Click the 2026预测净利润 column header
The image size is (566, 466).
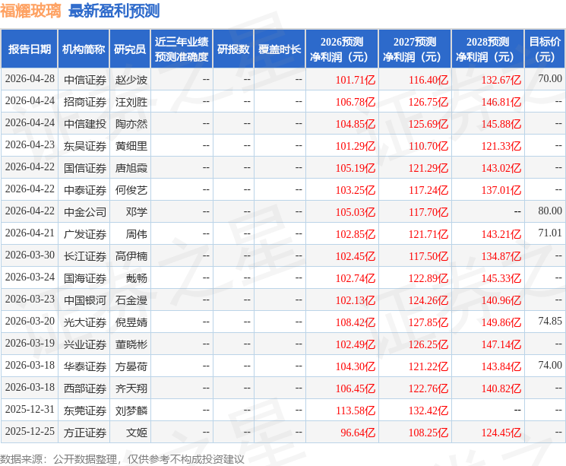point(342,49)
